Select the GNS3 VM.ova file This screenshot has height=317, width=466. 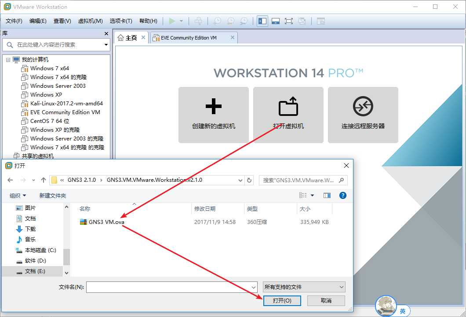102,222
